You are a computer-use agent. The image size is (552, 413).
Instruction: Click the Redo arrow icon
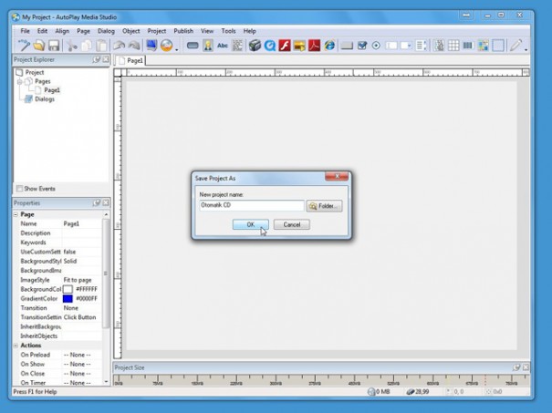[134, 46]
